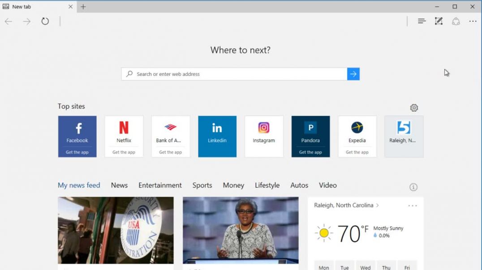Select the My news feed tab
The image size is (482, 270).
click(79, 186)
